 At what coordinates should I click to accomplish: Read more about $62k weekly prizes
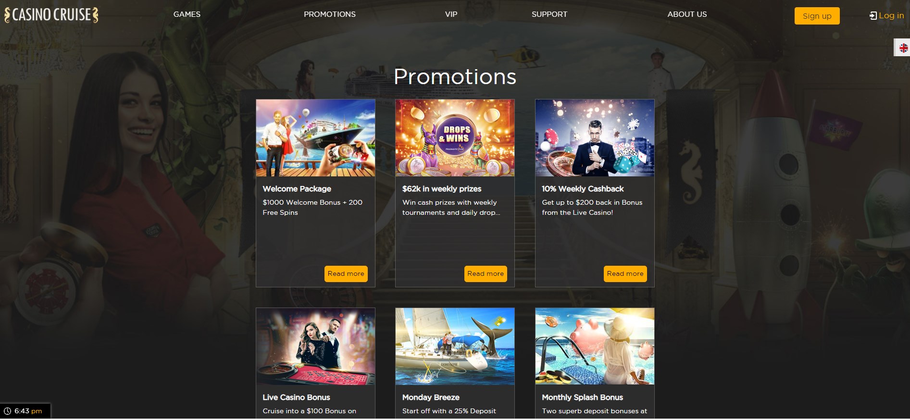(x=486, y=274)
